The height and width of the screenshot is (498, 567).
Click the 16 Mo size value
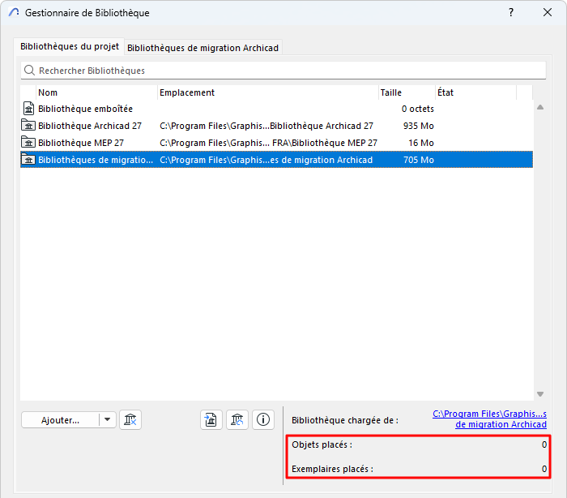coord(421,143)
